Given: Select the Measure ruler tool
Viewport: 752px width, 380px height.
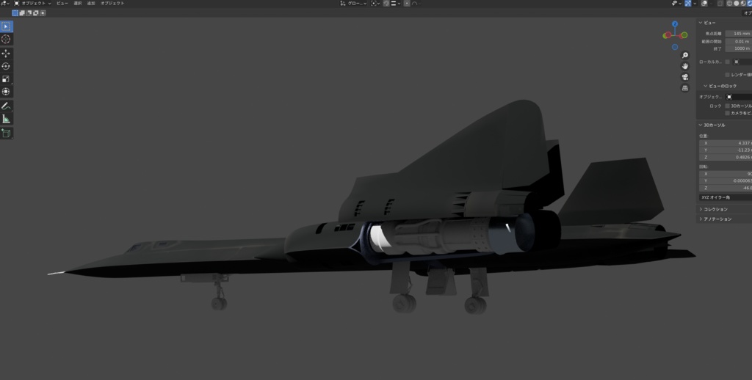Looking at the screenshot, I should click(x=6, y=119).
